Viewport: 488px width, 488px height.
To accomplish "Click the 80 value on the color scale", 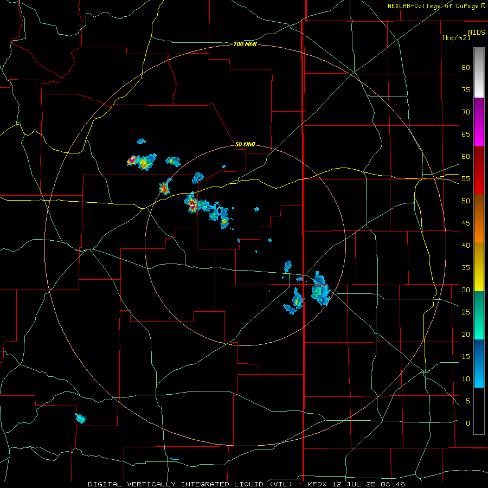I will (466, 68).
